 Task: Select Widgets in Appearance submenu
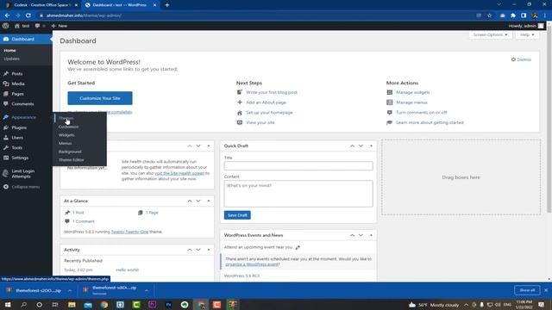(66, 135)
